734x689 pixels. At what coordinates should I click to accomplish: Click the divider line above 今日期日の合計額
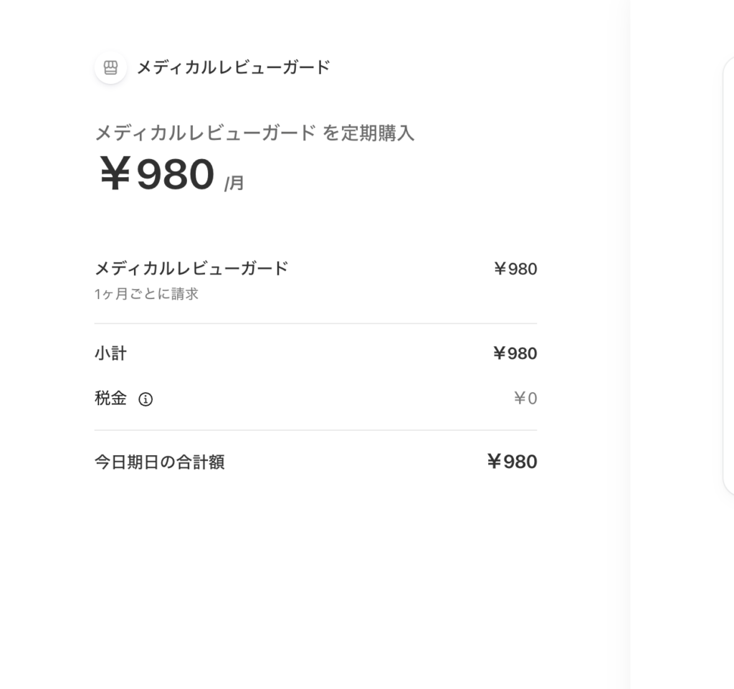pos(315,430)
